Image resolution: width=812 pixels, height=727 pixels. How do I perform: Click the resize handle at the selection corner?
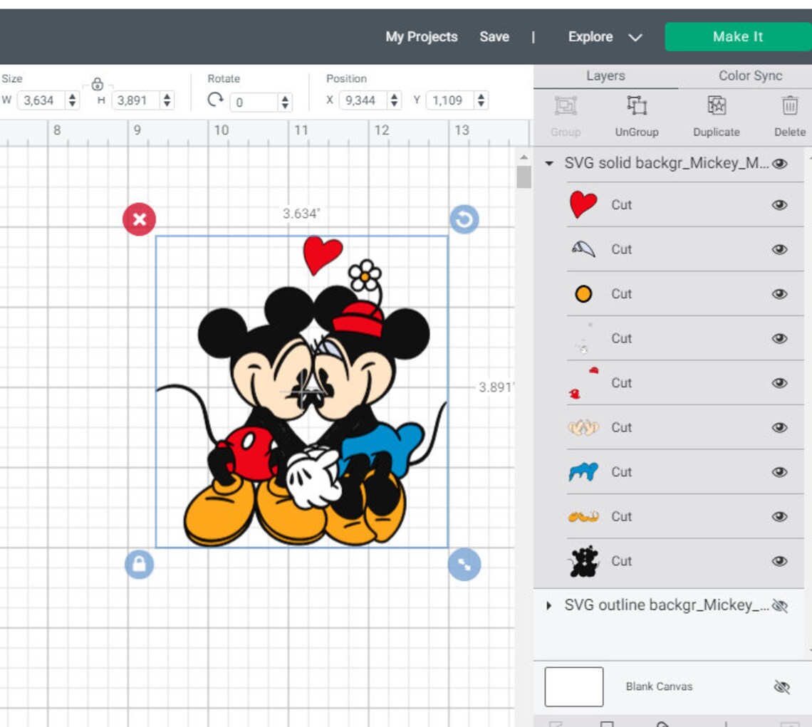pyautogui.click(x=464, y=563)
